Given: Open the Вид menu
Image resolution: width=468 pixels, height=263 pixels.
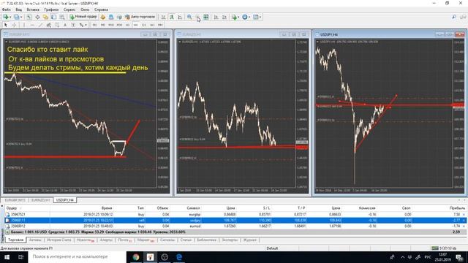Looking at the screenshot, I should (x=18, y=9).
